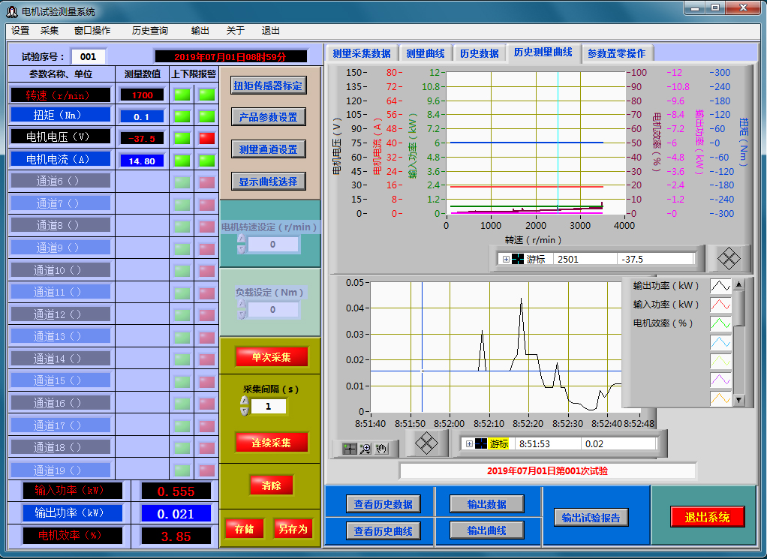Click the 转速 upper-limit alarm indicator
Image resolution: width=767 pixels, height=559 pixels.
point(206,95)
